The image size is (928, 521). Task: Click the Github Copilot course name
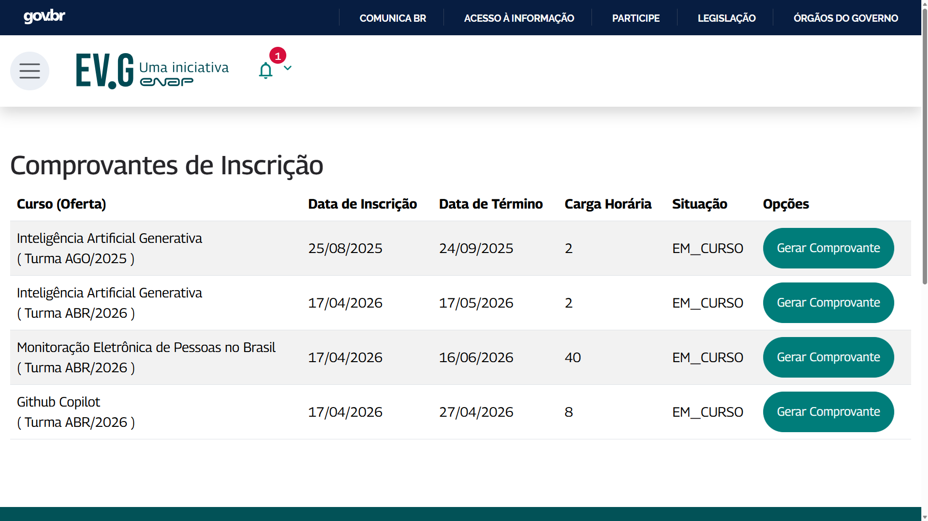click(x=59, y=402)
